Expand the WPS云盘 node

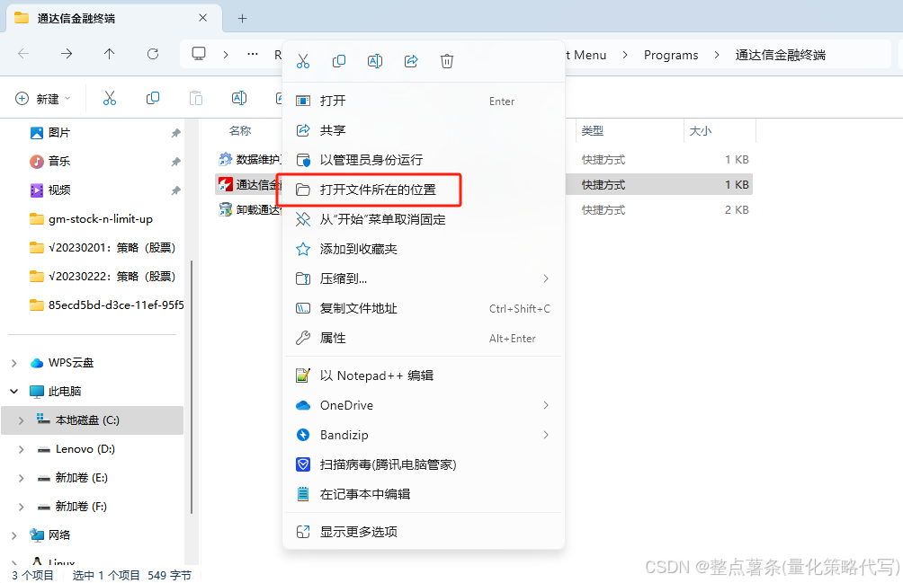(14, 363)
